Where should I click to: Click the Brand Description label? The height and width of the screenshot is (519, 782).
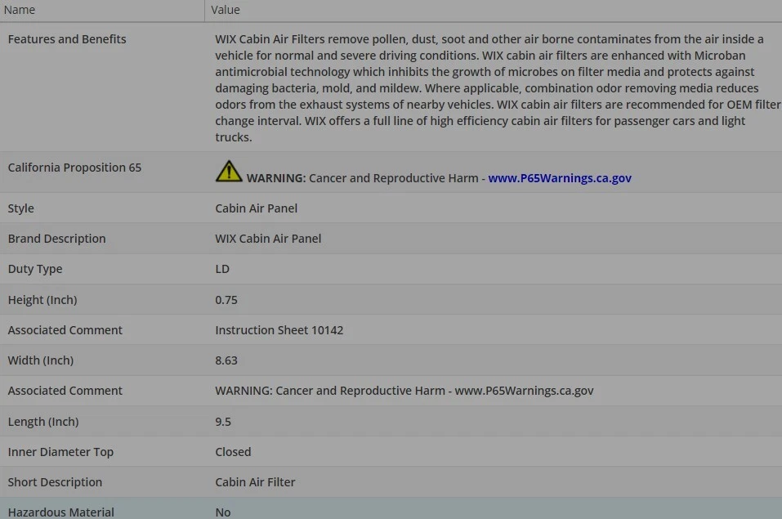point(57,239)
